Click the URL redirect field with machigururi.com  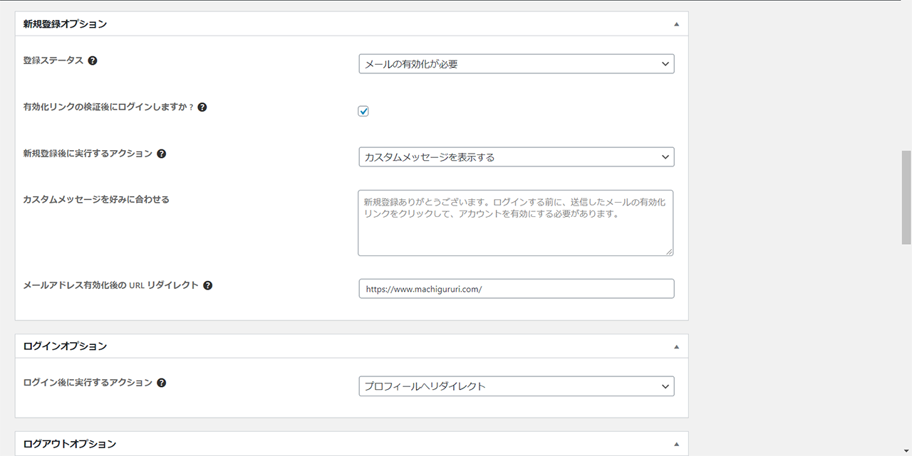pos(517,289)
